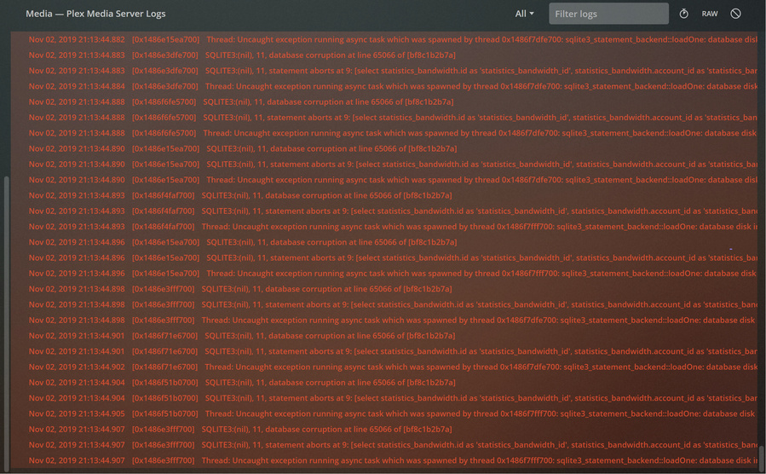Select the 21:13:44.884 Uncaught exception log row
This screenshot has width=766, height=474.
[x=384, y=86]
